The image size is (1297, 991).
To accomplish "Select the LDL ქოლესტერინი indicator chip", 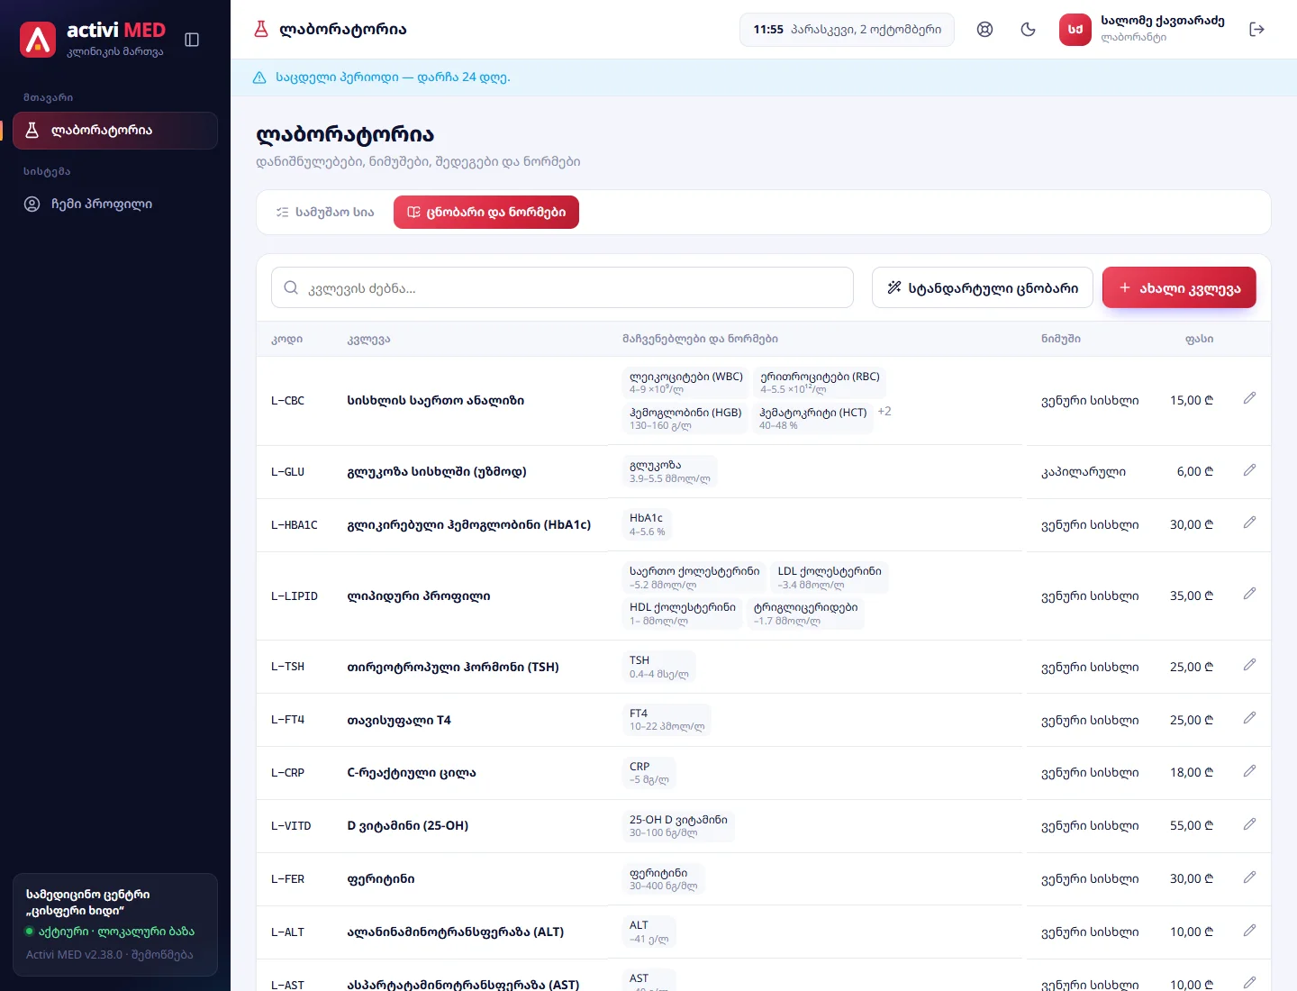I will (830, 577).
